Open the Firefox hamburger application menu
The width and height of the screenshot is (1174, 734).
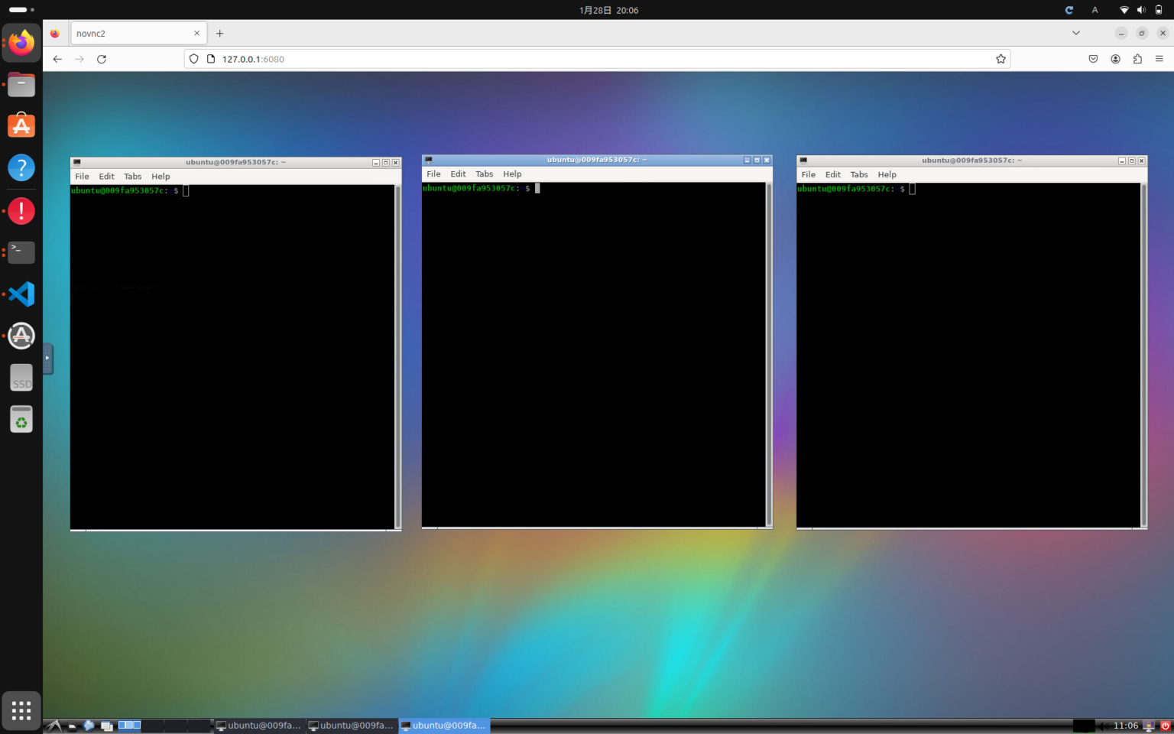click(x=1159, y=59)
